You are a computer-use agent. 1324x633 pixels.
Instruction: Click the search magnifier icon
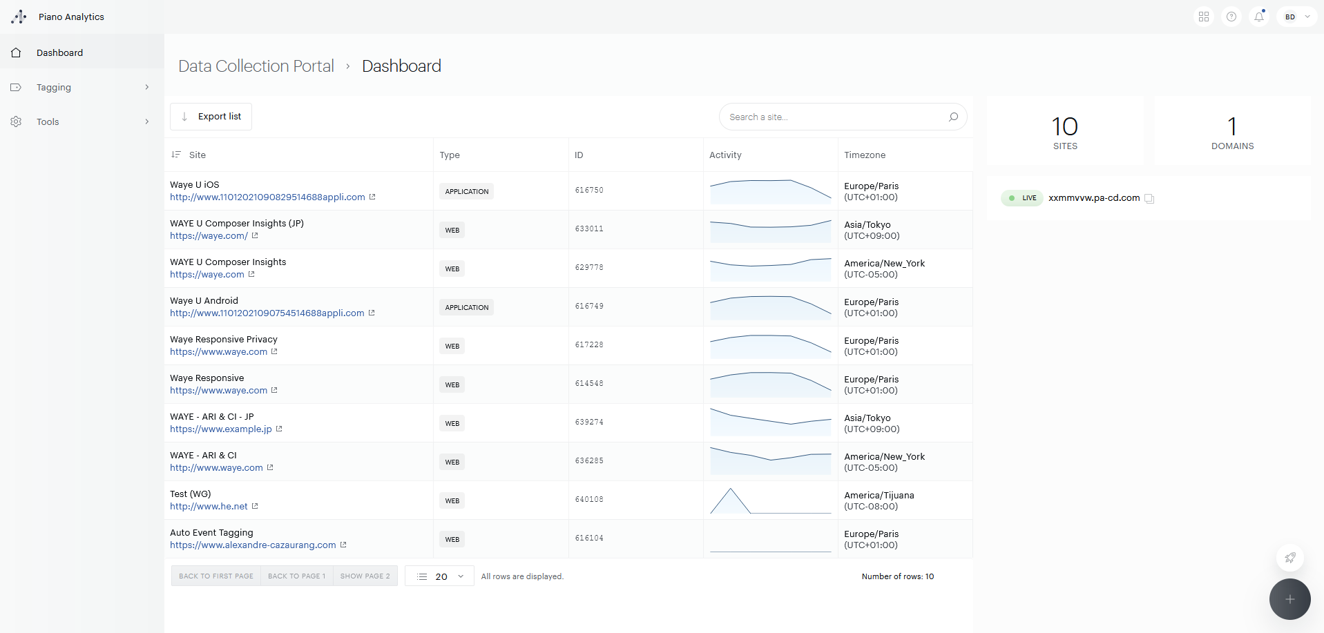[953, 117]
